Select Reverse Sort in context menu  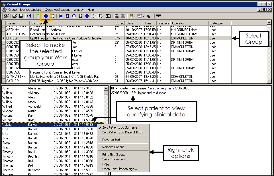[x=111, y=140]
